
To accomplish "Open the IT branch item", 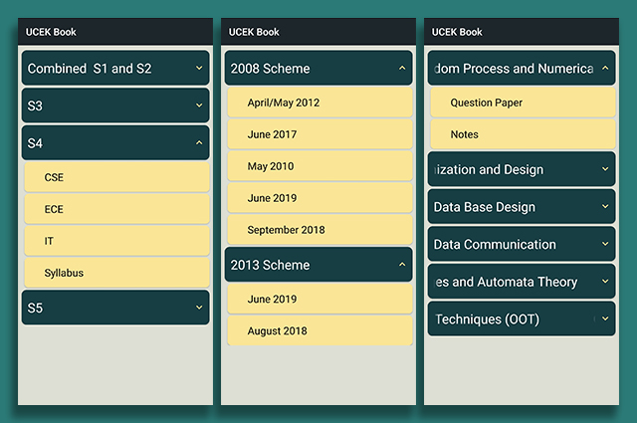I will pyautogui.click(x=115, y=241).
